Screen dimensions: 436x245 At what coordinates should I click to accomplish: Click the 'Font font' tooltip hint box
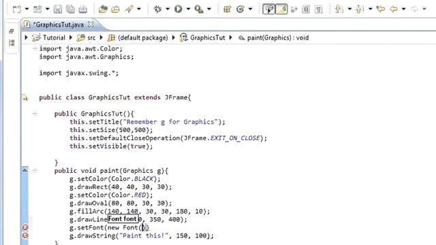pos(123,219)
